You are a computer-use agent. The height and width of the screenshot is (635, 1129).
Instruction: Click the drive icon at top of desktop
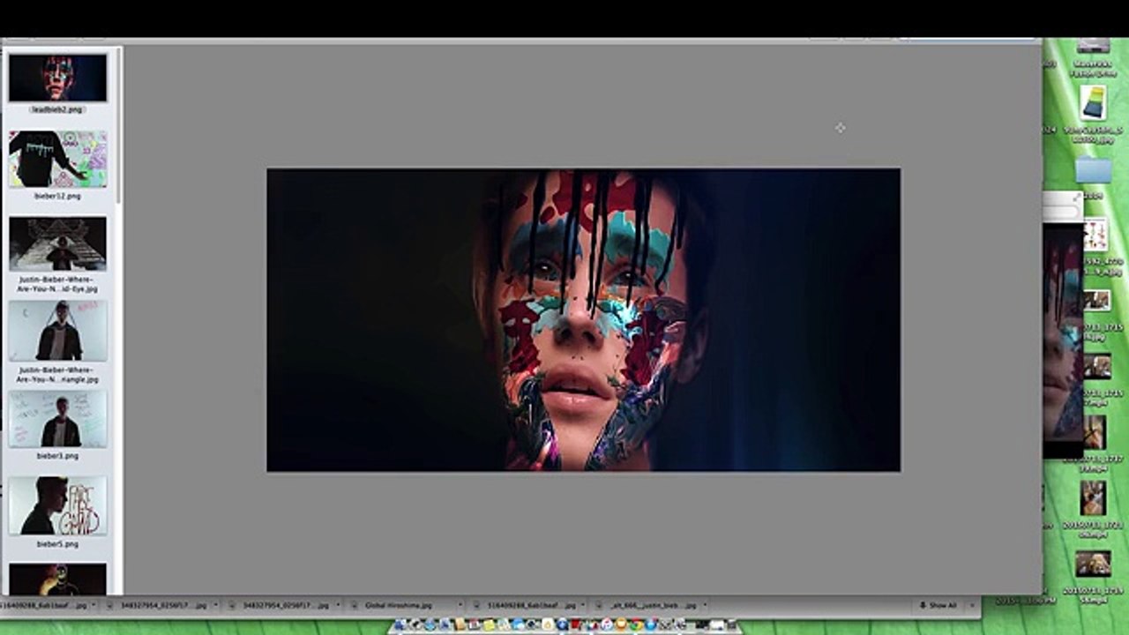pos(1094,45)
